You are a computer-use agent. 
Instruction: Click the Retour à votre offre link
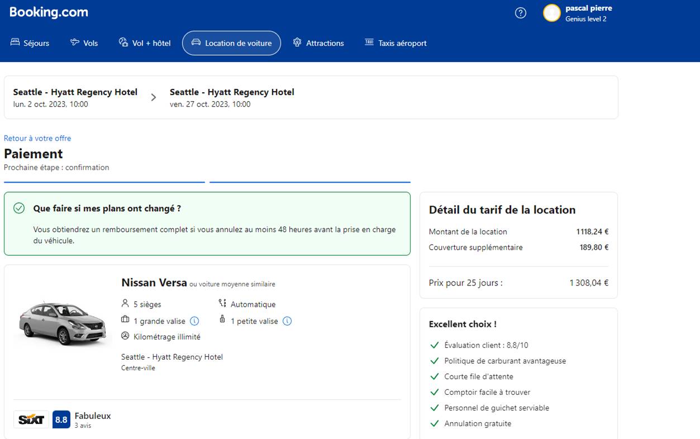(37, 138)
